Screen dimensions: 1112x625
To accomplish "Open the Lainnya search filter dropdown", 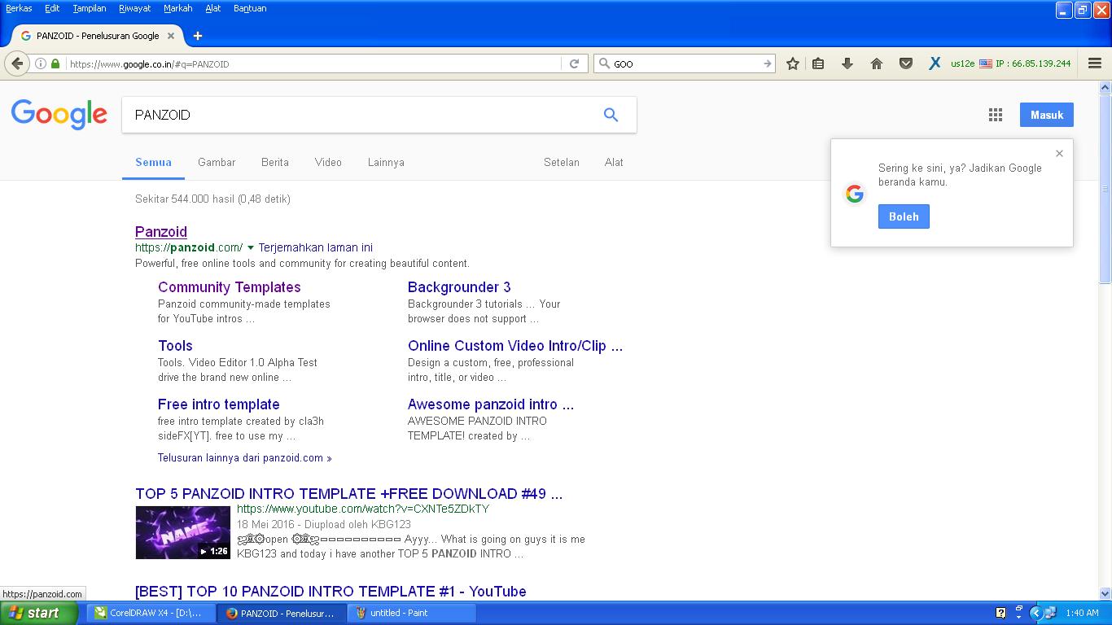I will pos(386,162).
